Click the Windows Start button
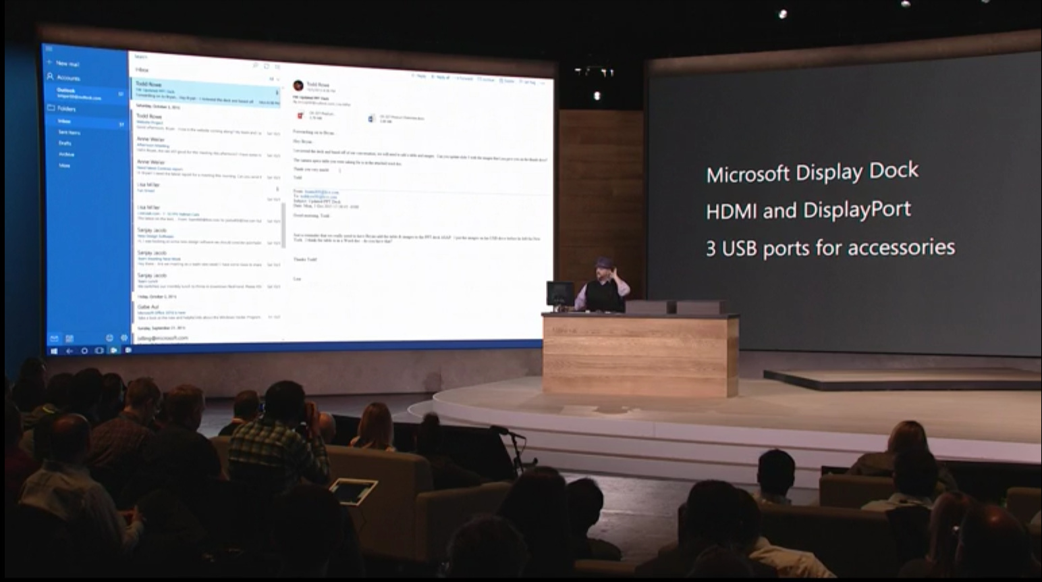Image resolution: width=1042 pixels, height=582 pixels. click(55, 351)
